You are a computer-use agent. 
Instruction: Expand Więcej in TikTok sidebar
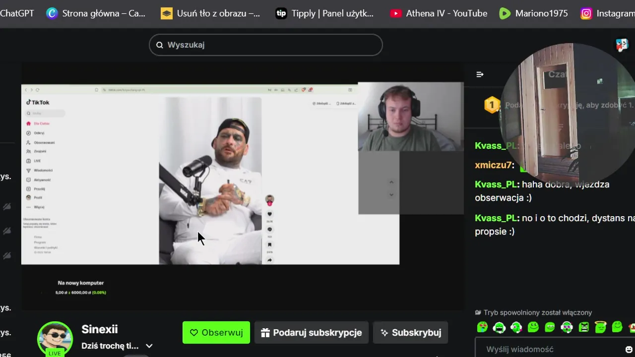tap(36, 207)
